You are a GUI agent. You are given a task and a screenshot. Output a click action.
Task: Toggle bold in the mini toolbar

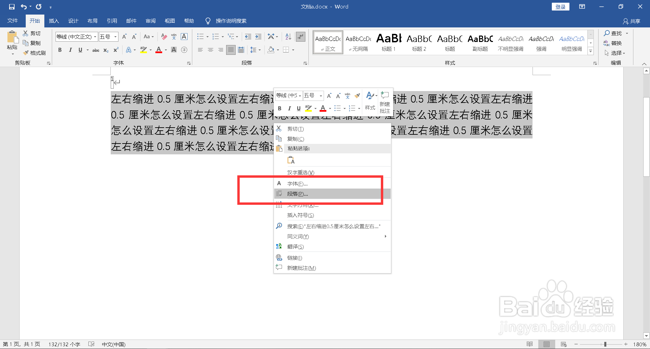click(x=280, y=108)
